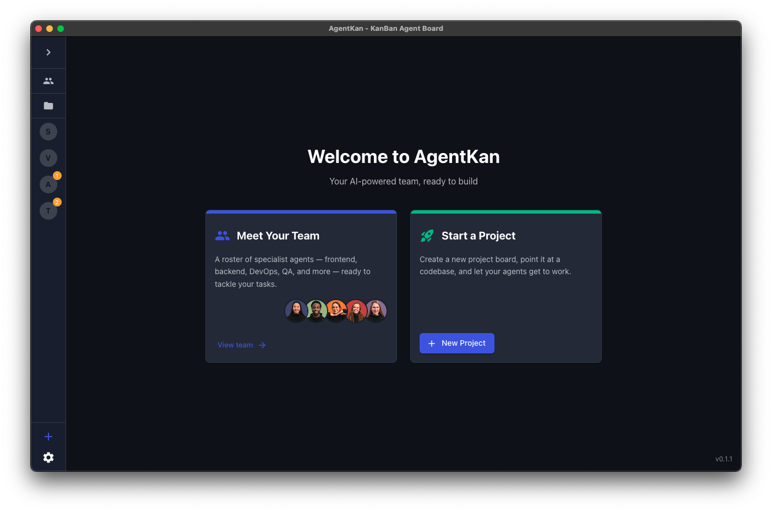Viewport: 772px width, 512px height.
Task: Click the arrow icon next to View team
Action: 262,345
